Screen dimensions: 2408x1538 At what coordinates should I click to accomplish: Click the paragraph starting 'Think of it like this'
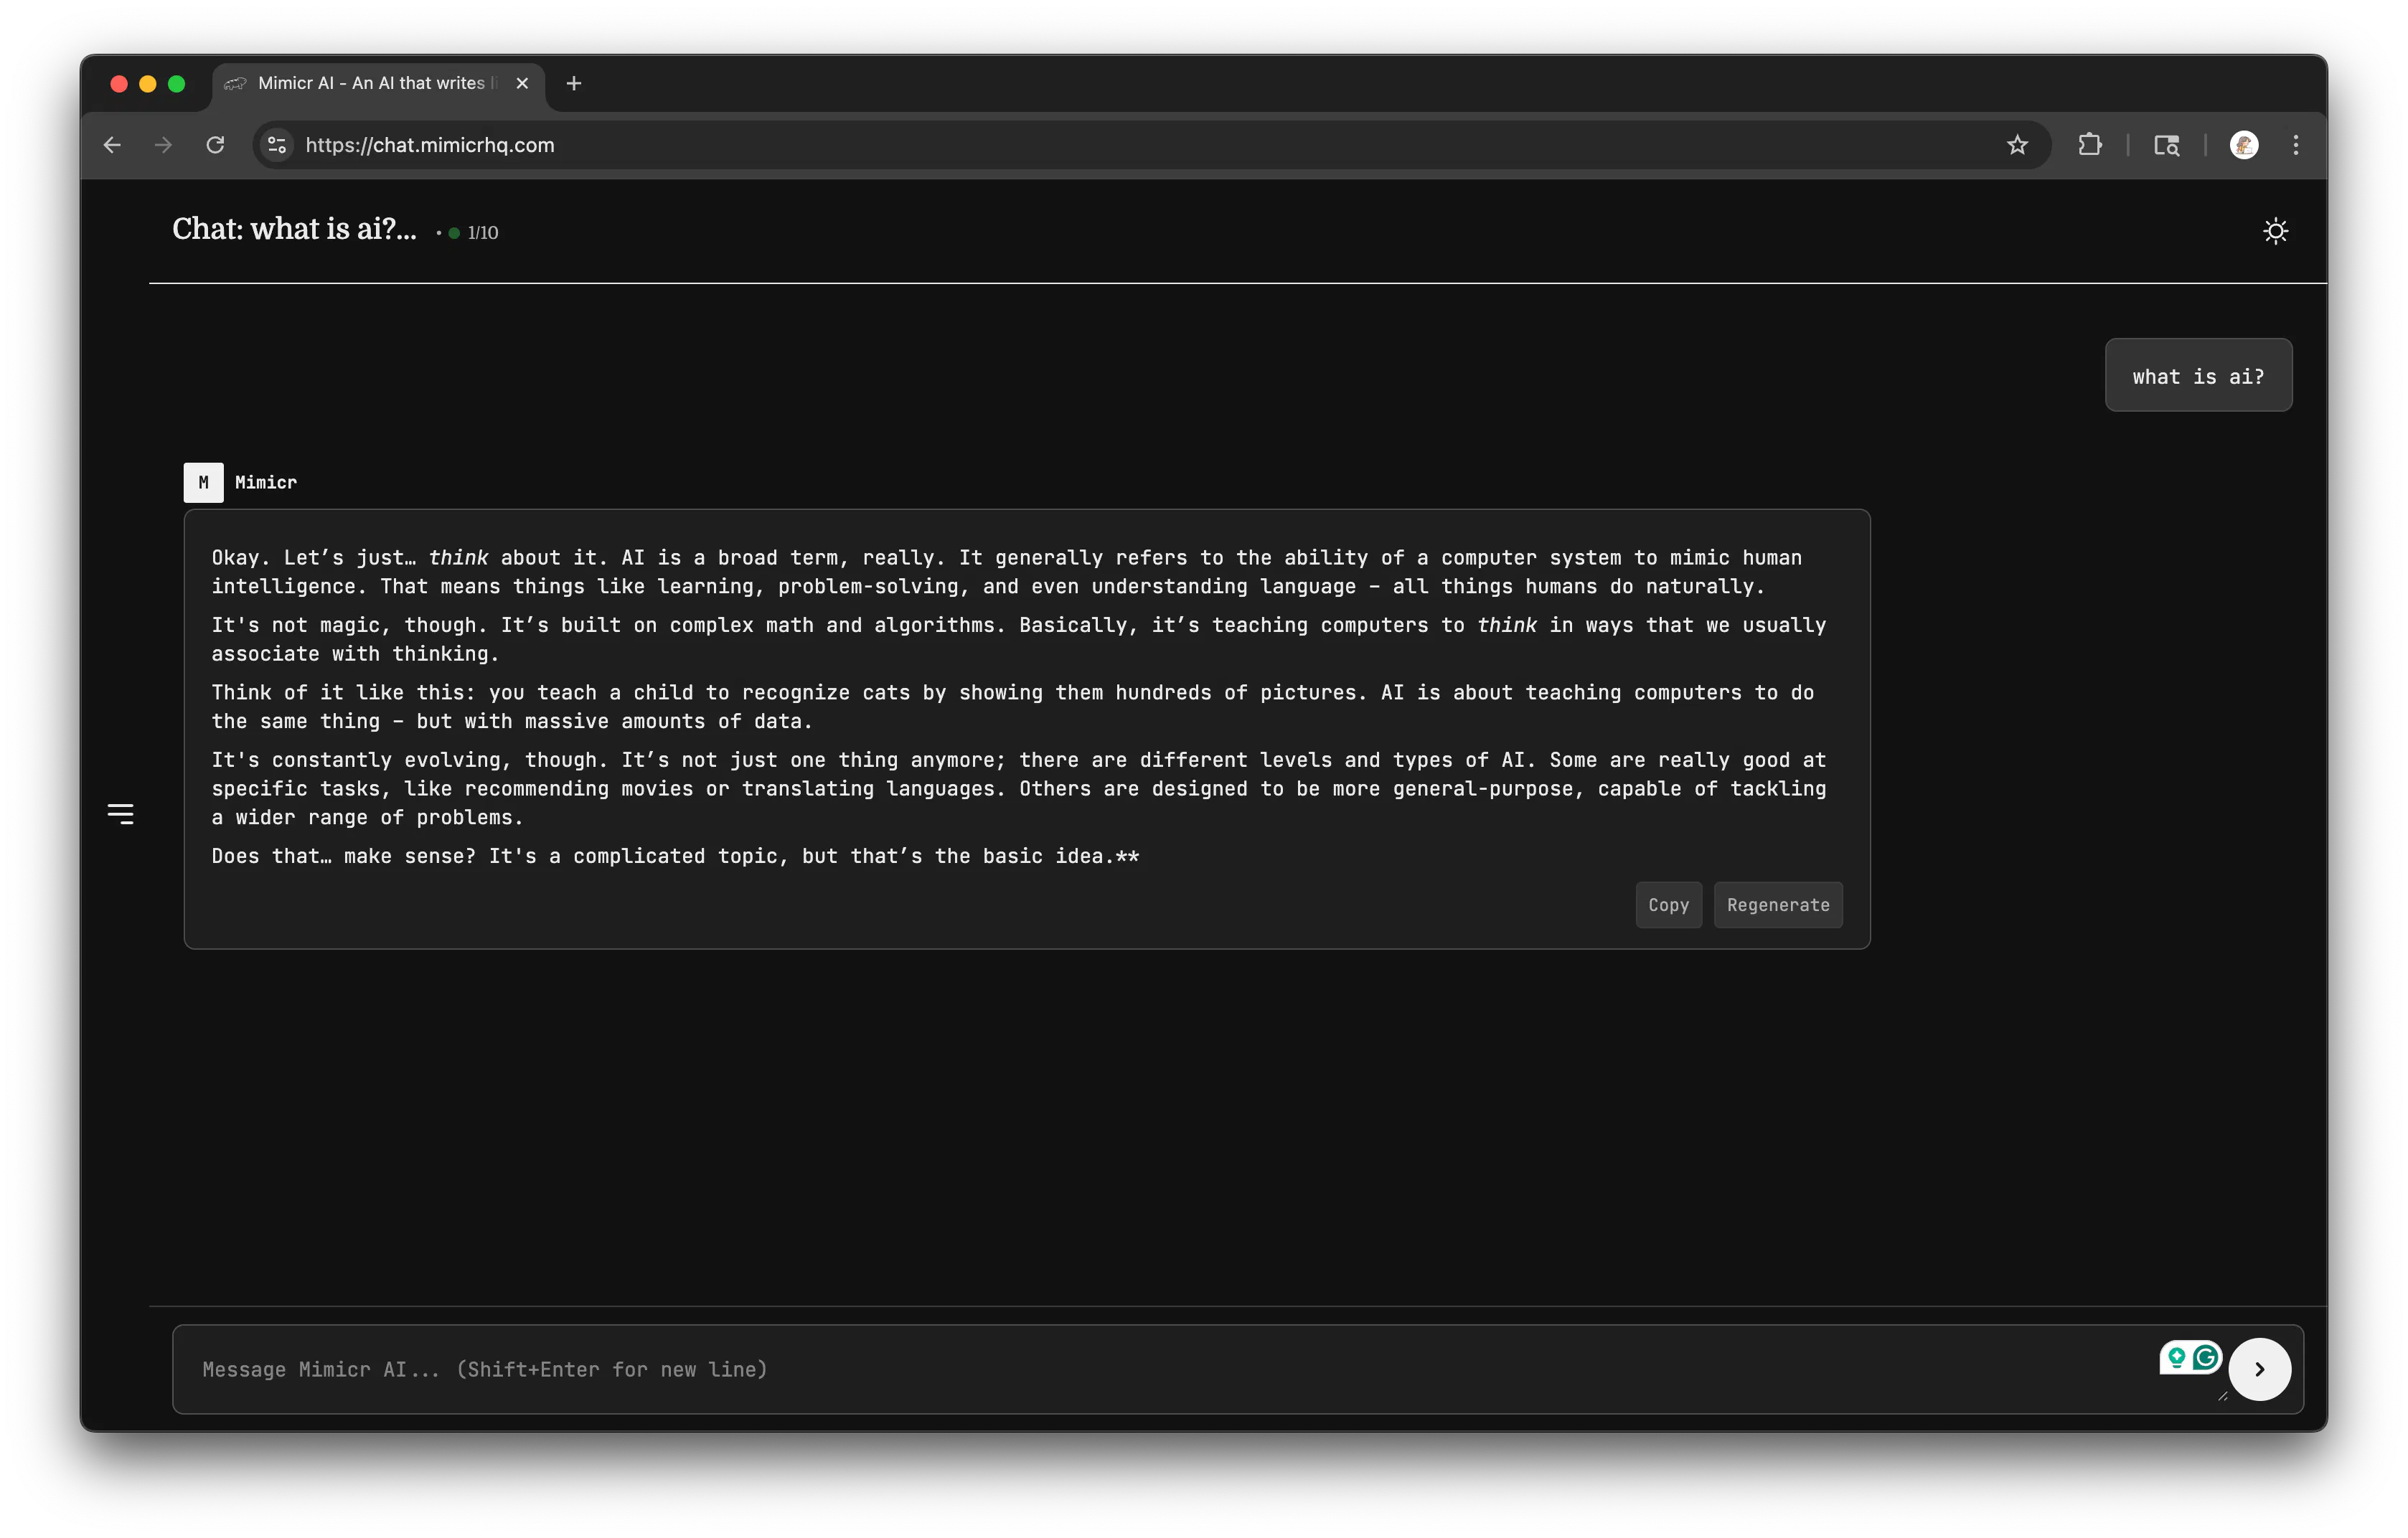pos(1012,707)
